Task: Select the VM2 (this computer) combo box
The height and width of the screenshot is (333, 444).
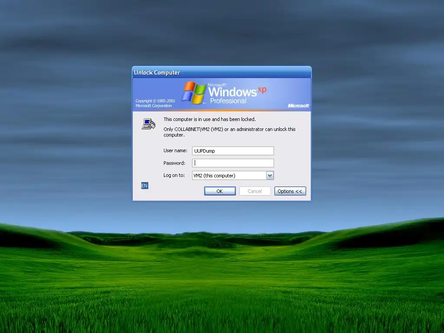Action: tap(233, 176)
